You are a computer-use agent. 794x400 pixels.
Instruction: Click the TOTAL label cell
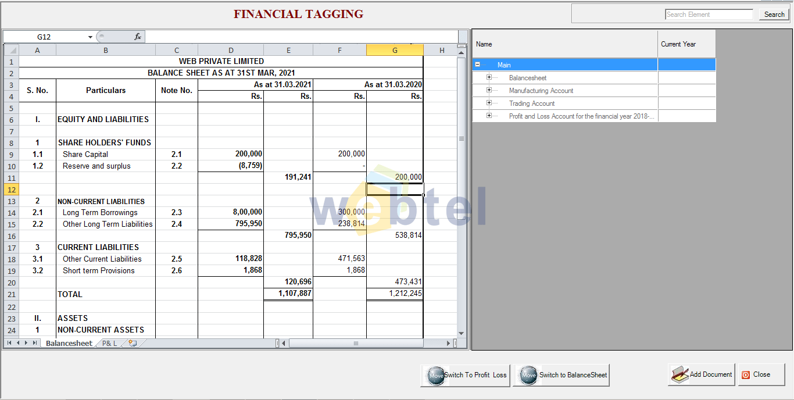[x=106, y=294]
